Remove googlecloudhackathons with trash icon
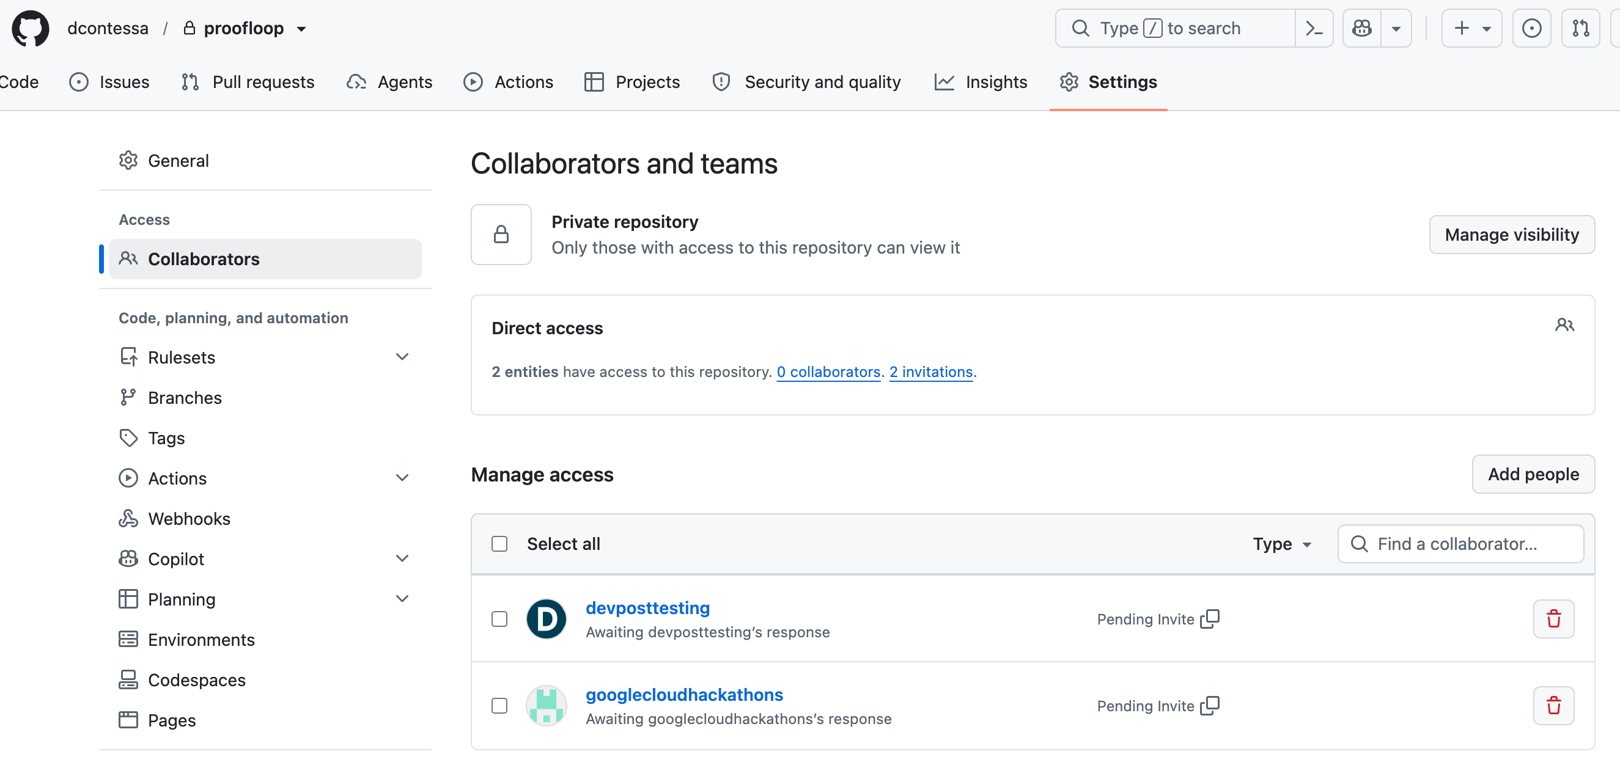 coord(1553,706)
